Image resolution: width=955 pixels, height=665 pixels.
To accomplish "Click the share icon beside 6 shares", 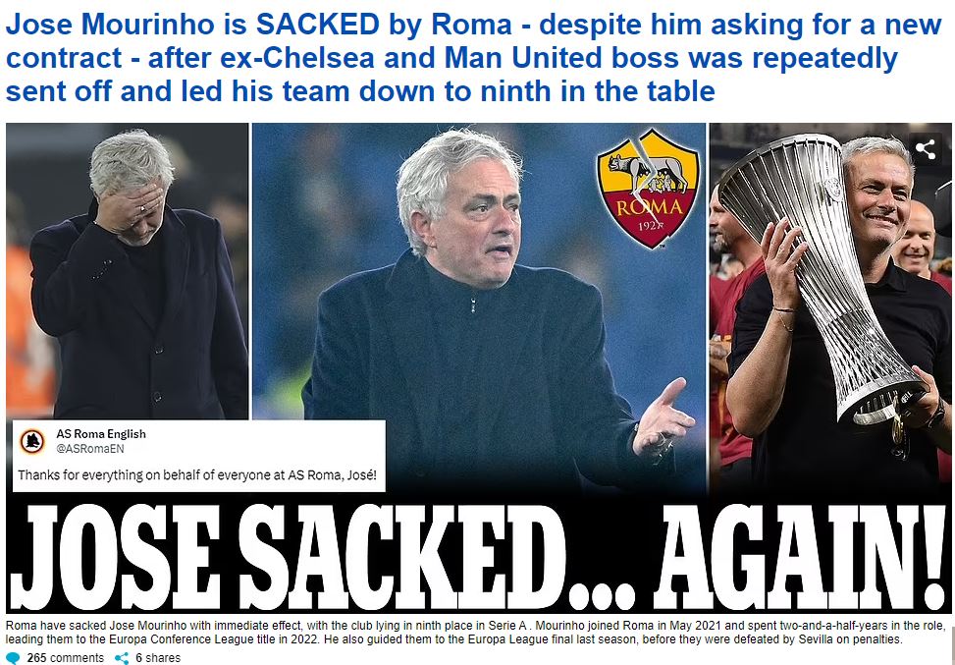I will pos(123,658).
